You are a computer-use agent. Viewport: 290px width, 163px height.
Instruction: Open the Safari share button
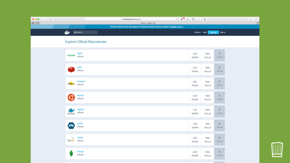coord(250,19)
